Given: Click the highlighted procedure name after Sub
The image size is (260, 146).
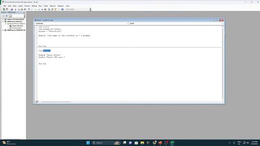Looking at the screenshot, I should (47, 51).
